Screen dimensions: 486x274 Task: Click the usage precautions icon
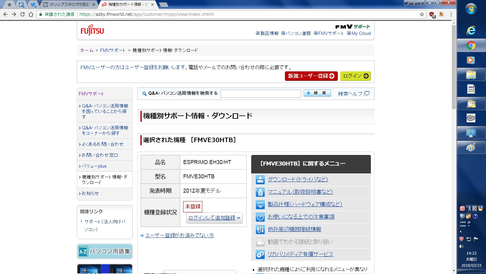click(260, 217)
